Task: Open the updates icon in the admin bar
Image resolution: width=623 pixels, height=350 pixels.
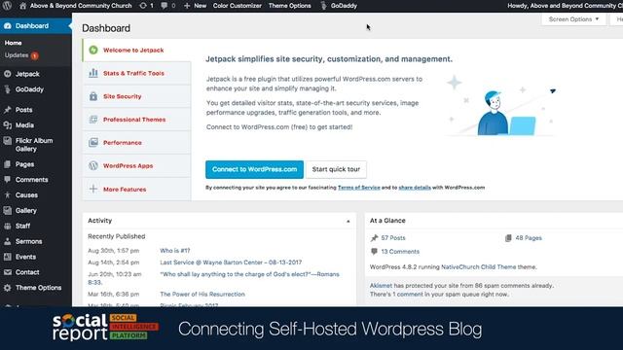Action: tap(143, 6)
